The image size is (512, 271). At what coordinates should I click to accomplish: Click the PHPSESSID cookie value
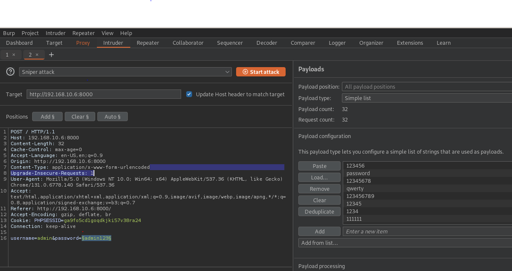[102, 220]
